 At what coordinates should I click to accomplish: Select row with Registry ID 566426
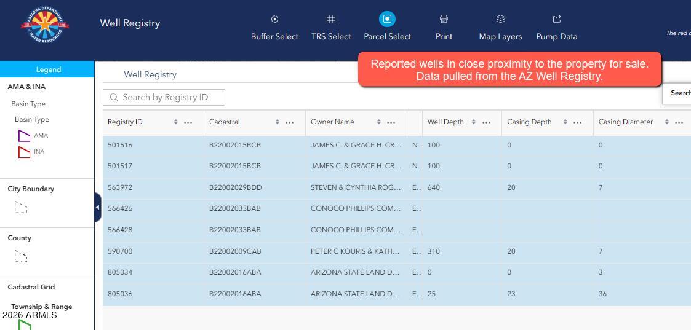397,208
